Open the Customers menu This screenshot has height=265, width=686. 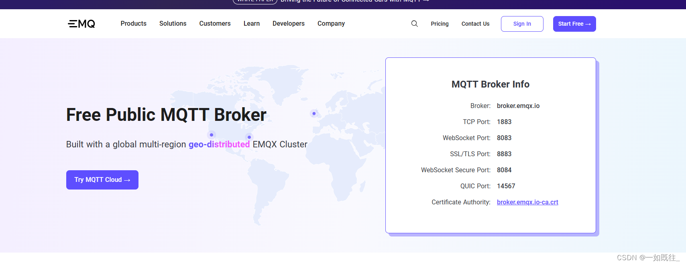click(x=215, y=24)
